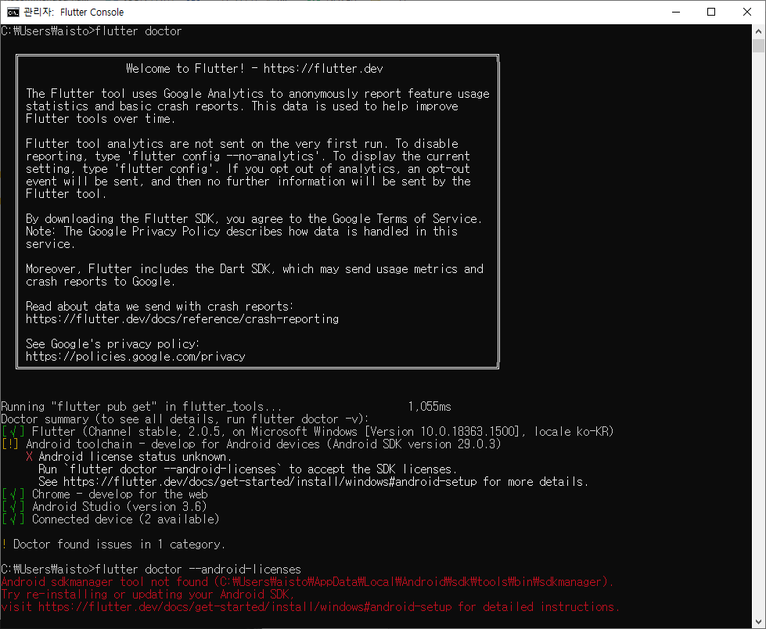Click the 'Welcome to Flutter!' heading
766x629 pixels.
(185, 68)
